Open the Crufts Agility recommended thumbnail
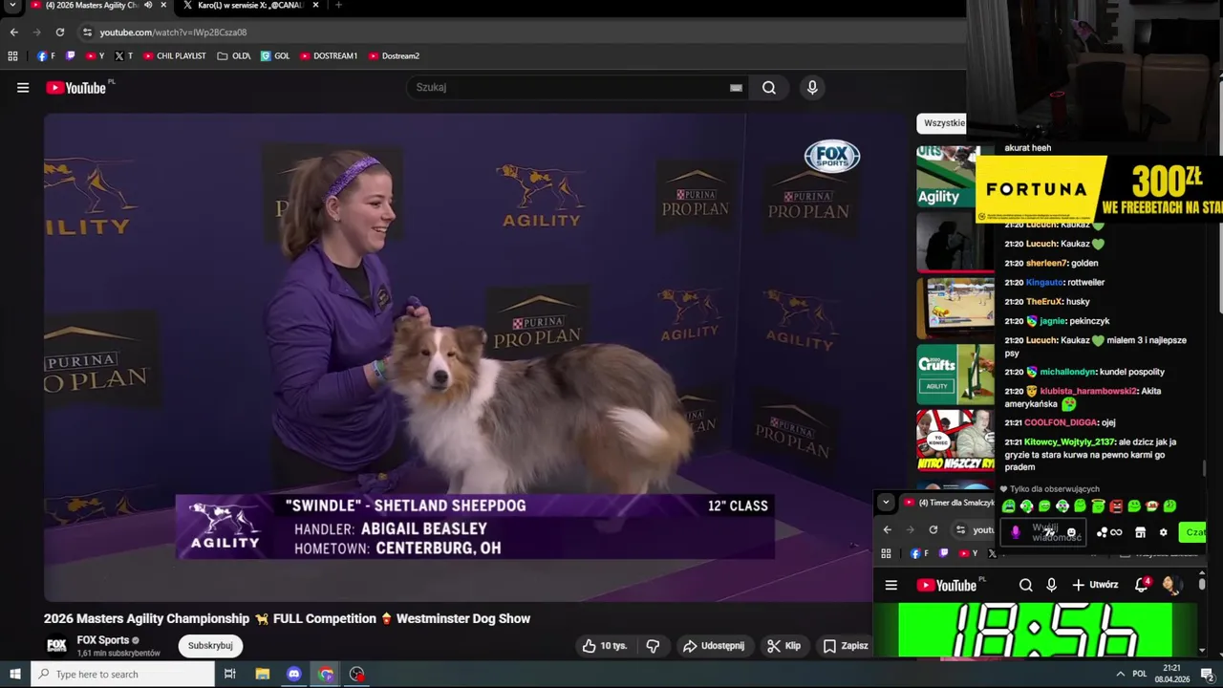Screen dimensions: 1223x688 tap(955, 374)
